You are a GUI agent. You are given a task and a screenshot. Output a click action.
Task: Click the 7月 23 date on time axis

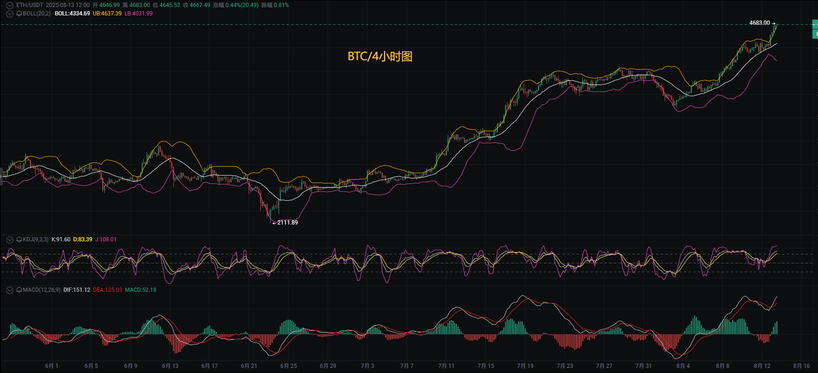click(x=565, y=366)
